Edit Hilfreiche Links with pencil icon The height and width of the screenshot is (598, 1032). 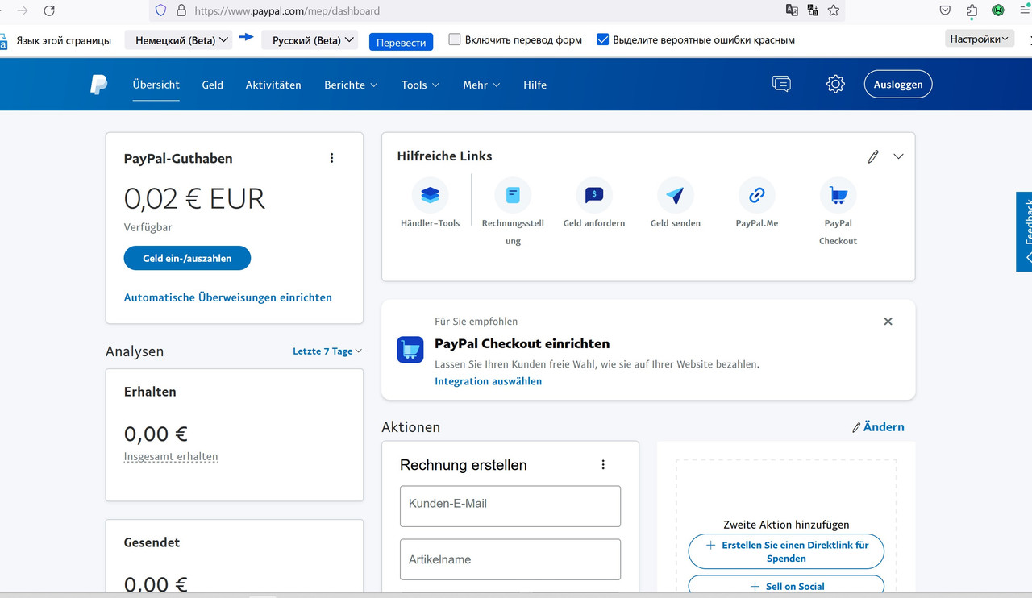coord(872,156)
